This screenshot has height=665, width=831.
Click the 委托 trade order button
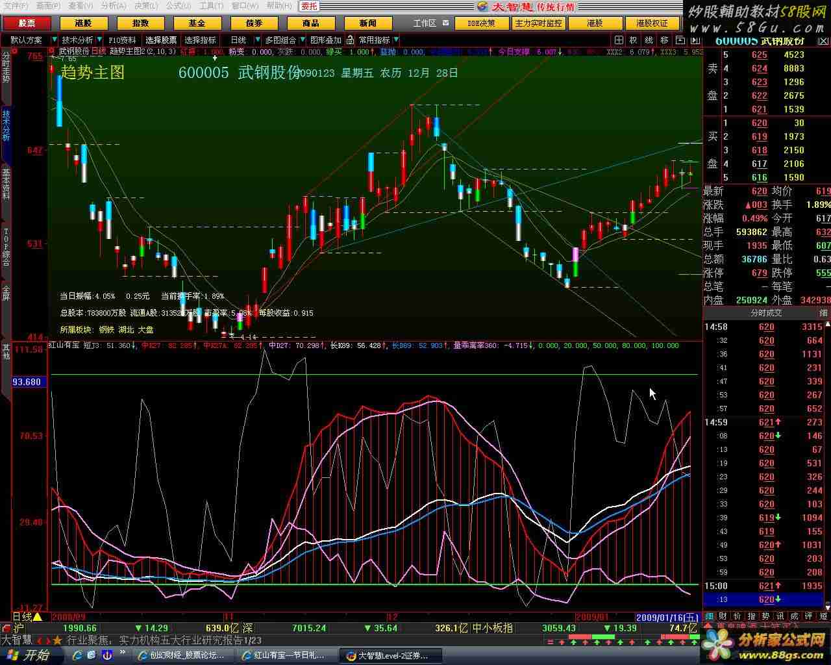pos(309,6)
